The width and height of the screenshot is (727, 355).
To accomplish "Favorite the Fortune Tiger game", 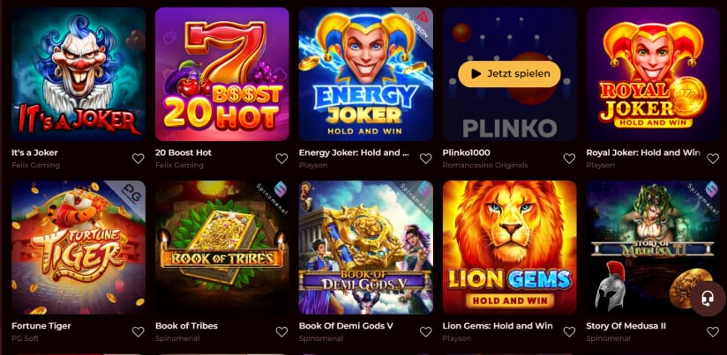I will click(x=139, y=332).
